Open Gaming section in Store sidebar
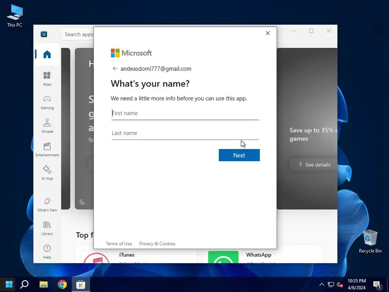Viewport: 389px width, 292px height. 47,103
